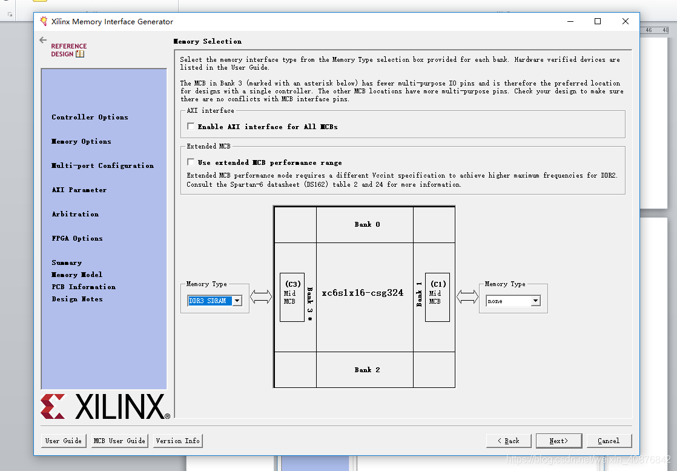Go to Multi-port Configuration step
The height and width of the screenshot is (471, 677).
tap(102, 165)
